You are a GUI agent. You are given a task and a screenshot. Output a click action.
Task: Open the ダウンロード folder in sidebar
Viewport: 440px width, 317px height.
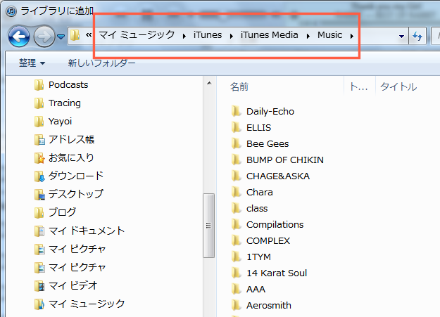[75, 176]
